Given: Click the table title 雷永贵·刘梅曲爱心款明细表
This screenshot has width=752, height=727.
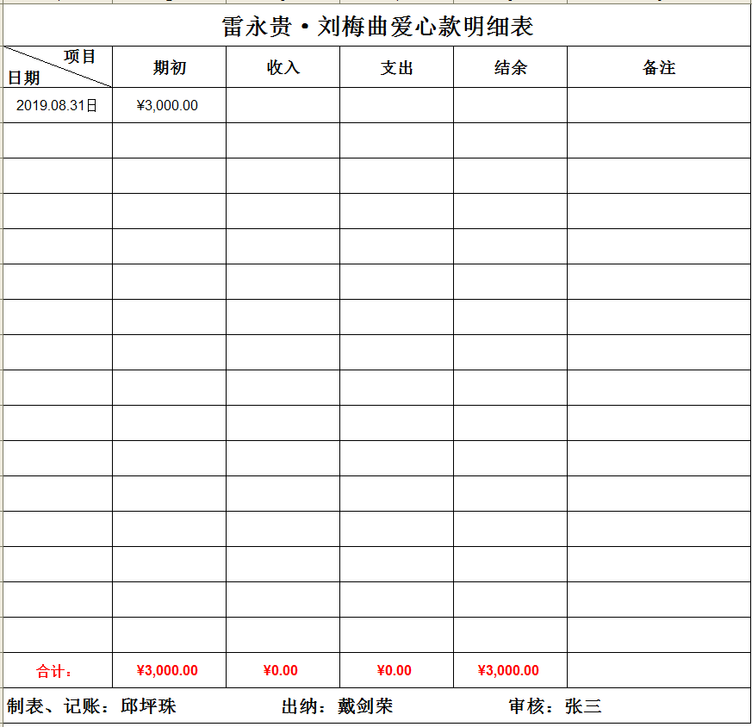Looking at the screenshot, I should click(x=376, y=28).
